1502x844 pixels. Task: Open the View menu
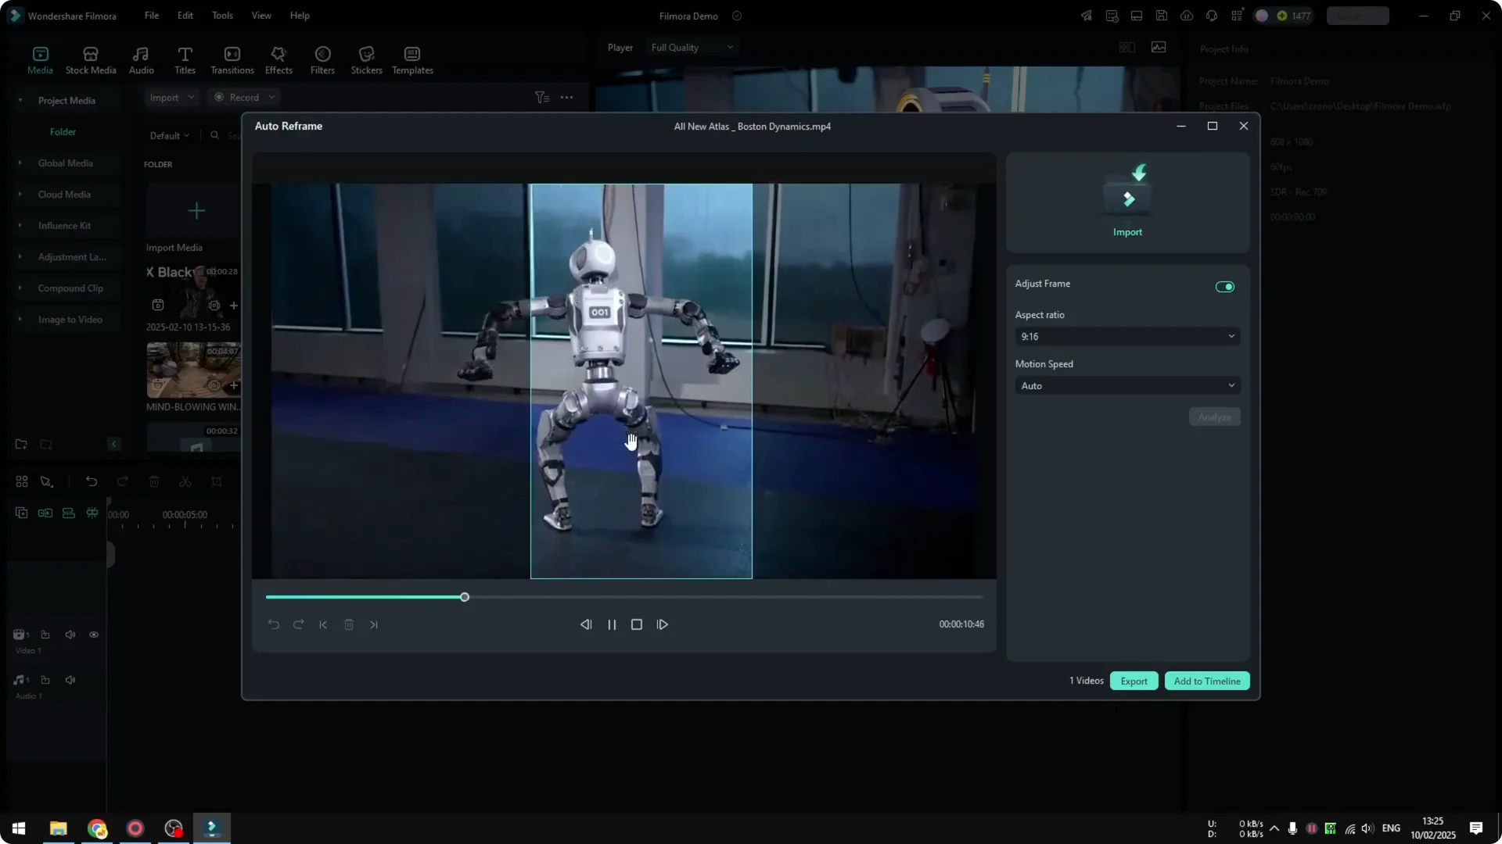(261, 16)
